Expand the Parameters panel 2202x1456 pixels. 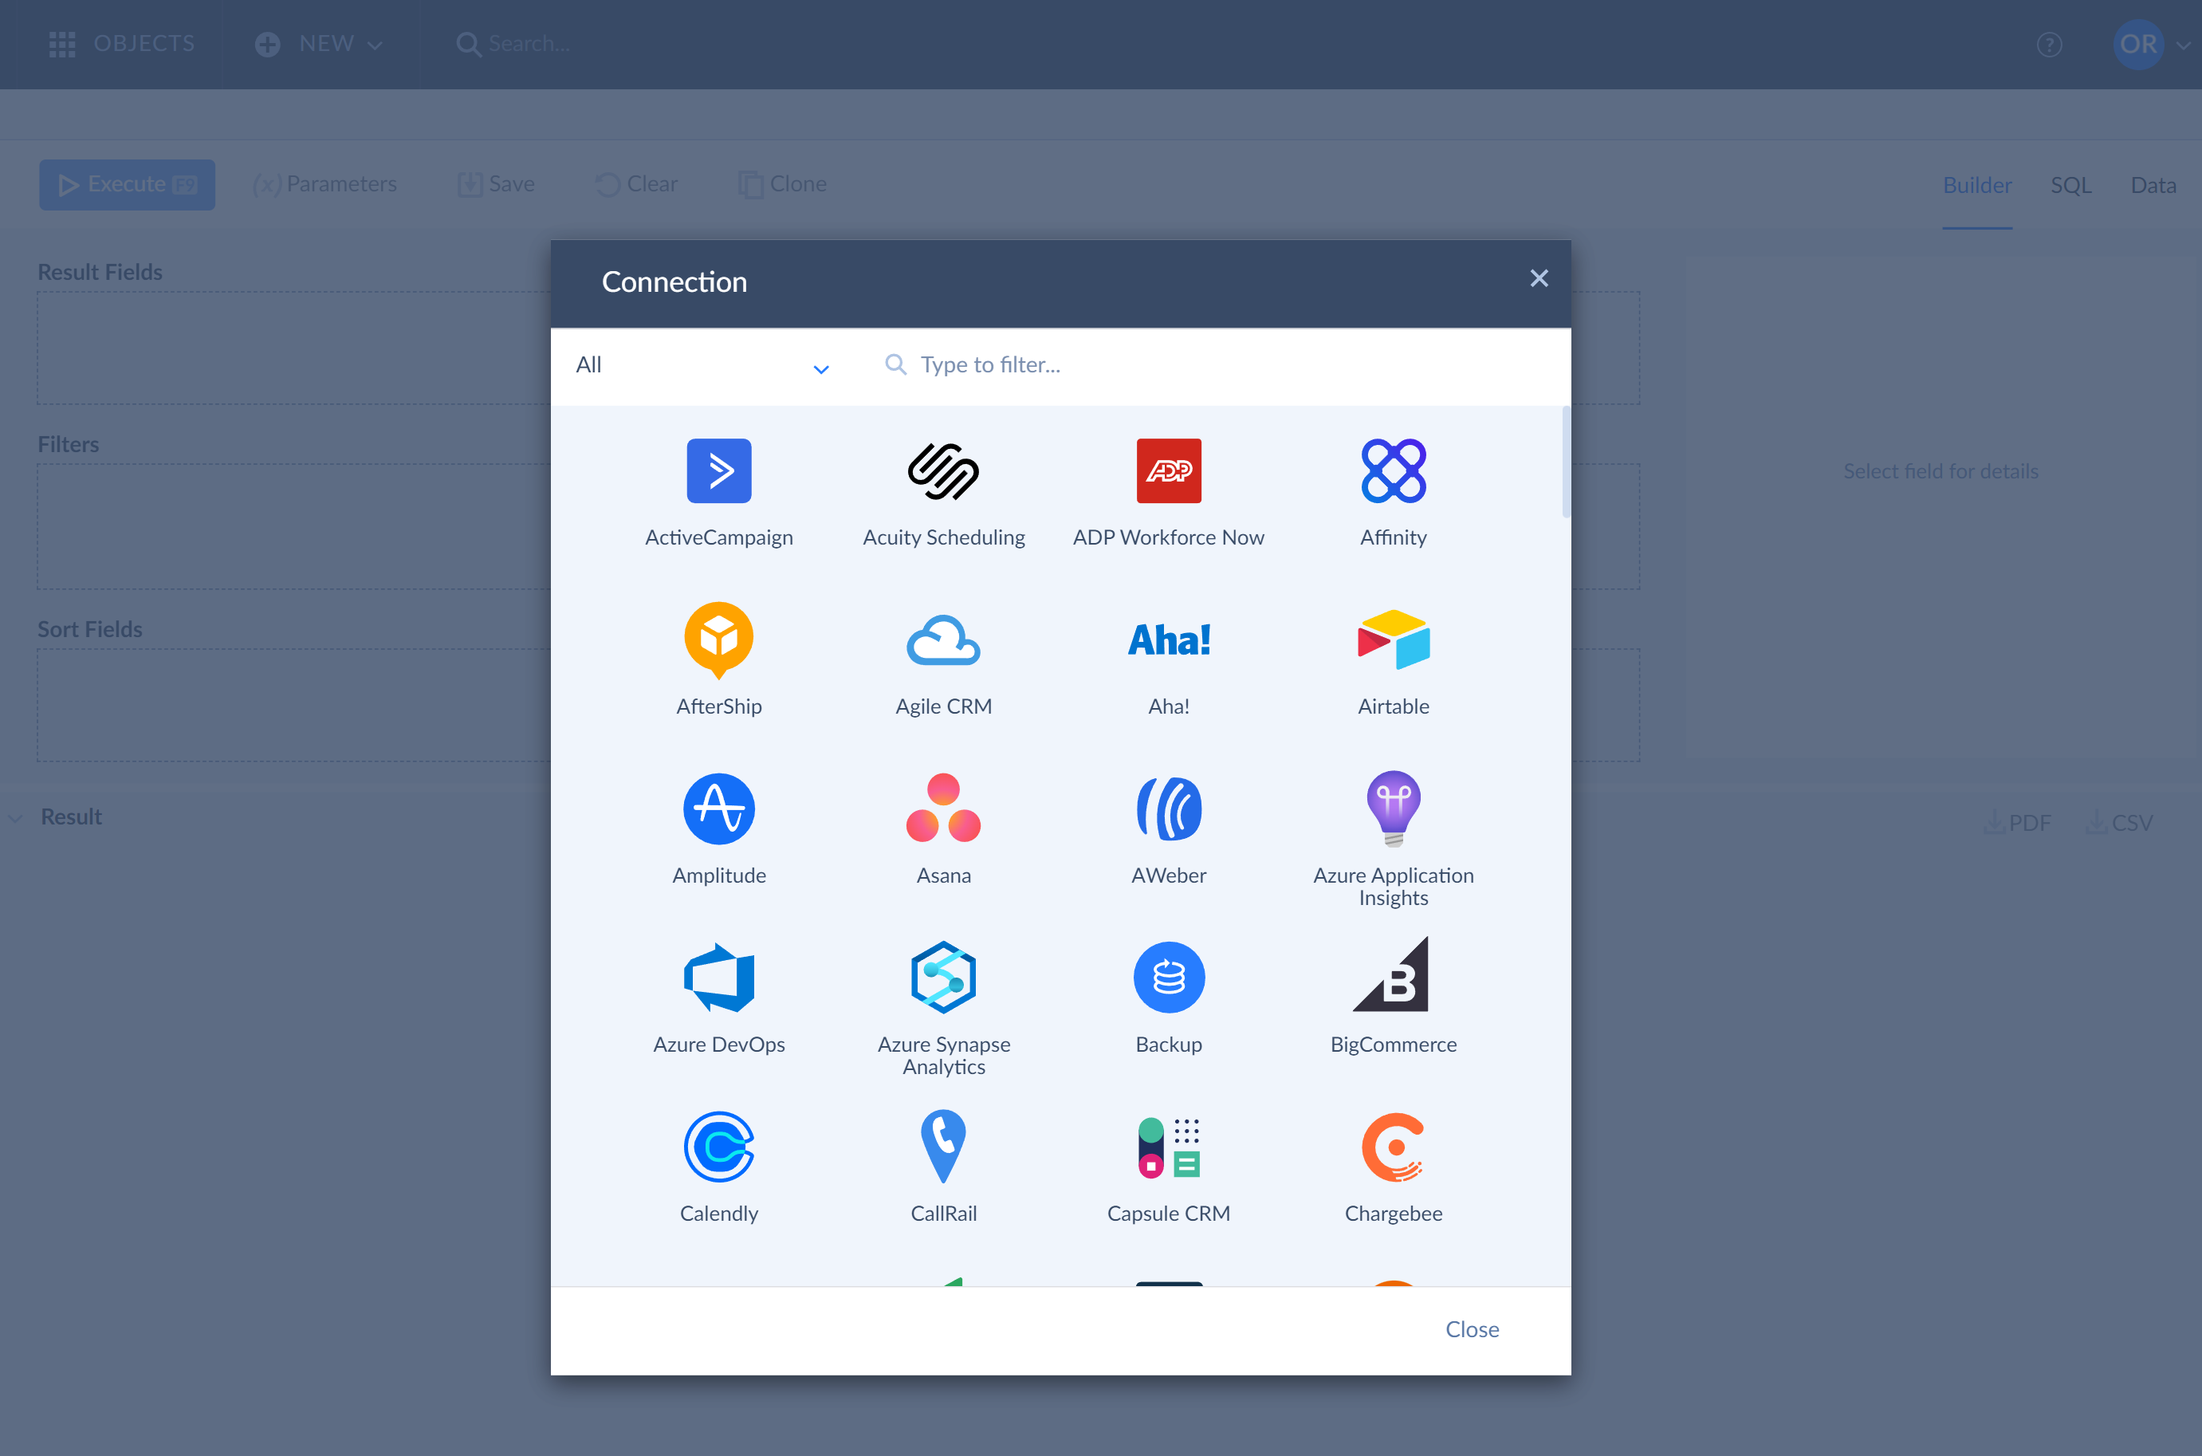pos(324,182)
